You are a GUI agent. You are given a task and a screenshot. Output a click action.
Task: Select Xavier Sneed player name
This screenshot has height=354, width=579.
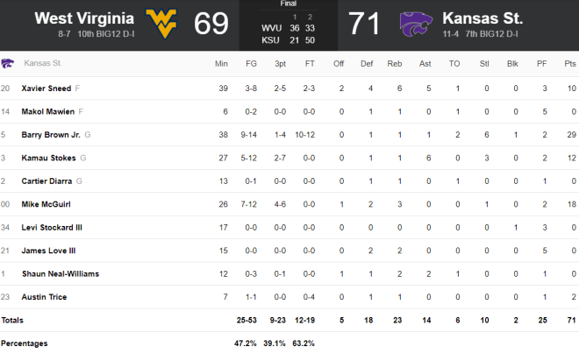coord(46,88)
